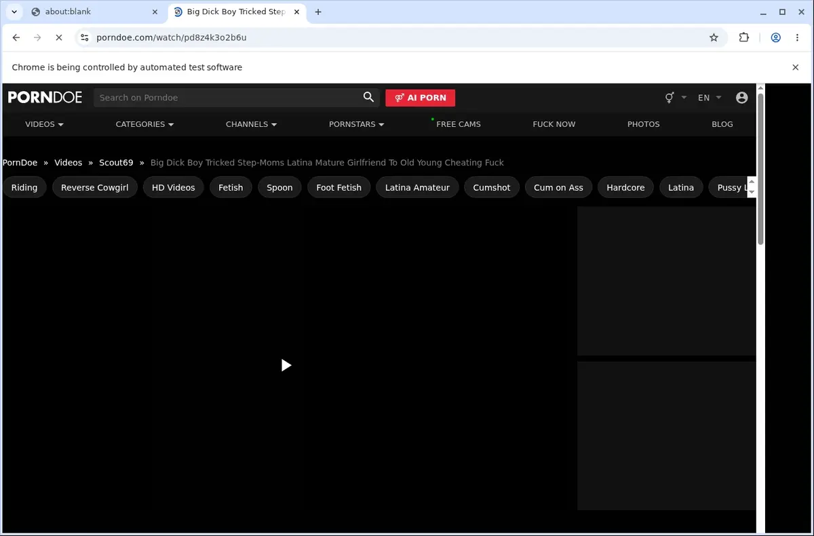The height and width of the screenshot is (536, 814).
Task: Maximize the Chrome window
Action: tap(782, 12)
